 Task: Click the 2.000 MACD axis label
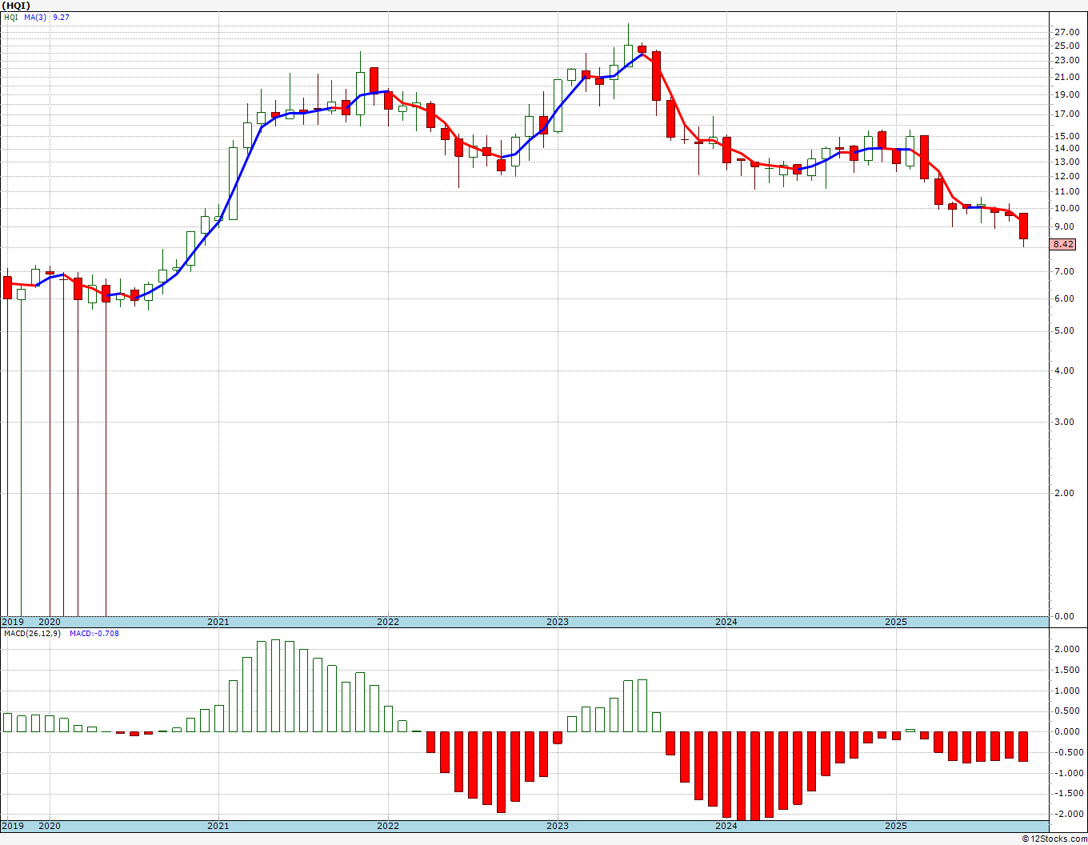(x=1068, y=650)
